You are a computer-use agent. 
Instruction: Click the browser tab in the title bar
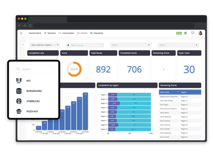click(x=48, y=19)
